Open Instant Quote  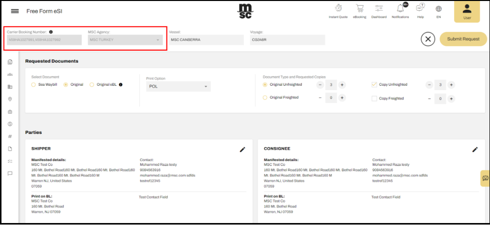(338, 11)
